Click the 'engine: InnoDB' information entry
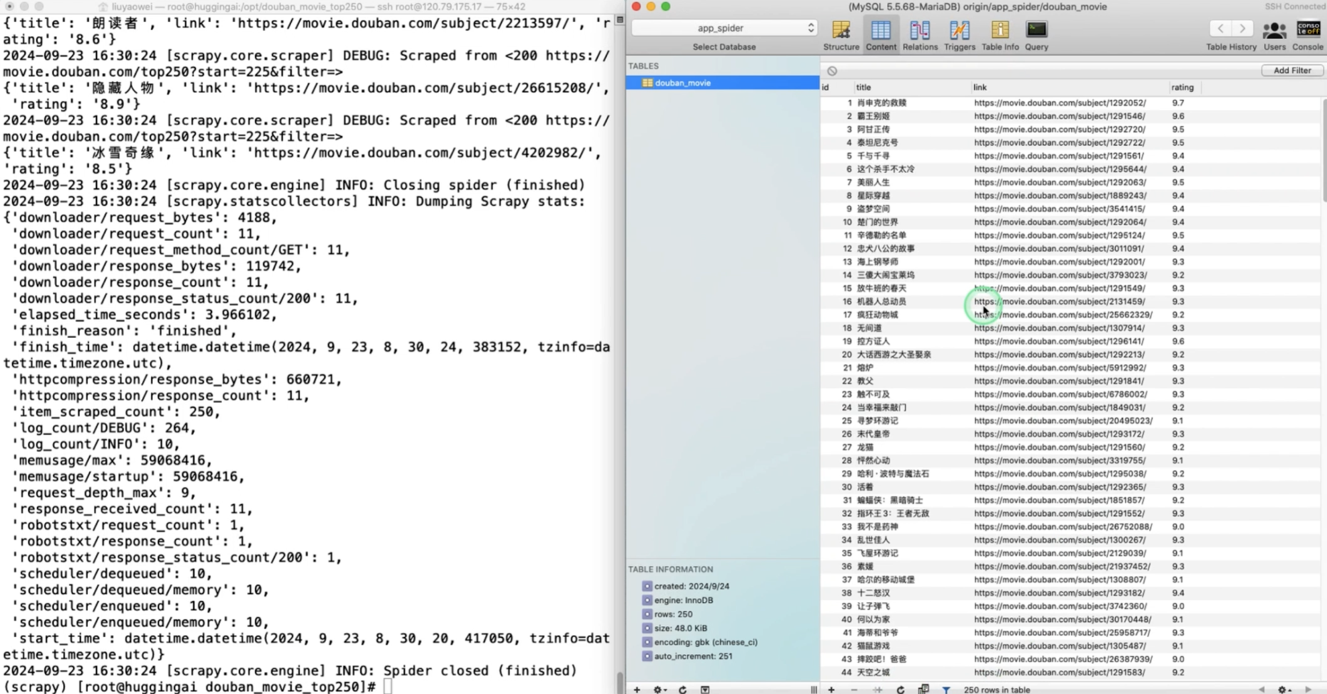 (x=683, y=600)
